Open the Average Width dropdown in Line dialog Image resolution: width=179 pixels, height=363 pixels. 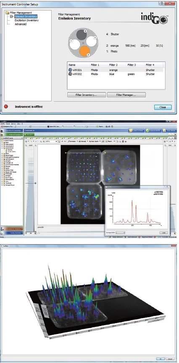(121, 233)
